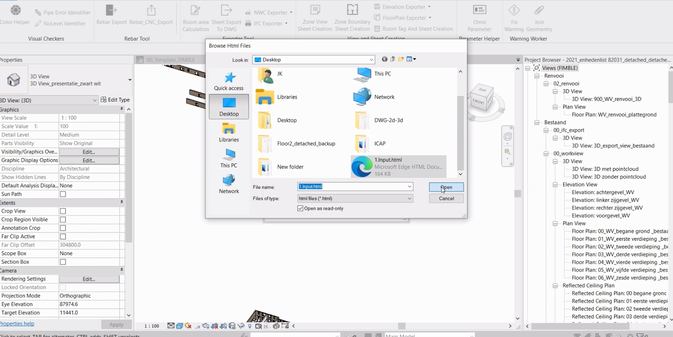Click the Temporary Hide/Isolate glasses icon
Image resolution: width=673 pixels, height=337 pixels.
point(241,326)
